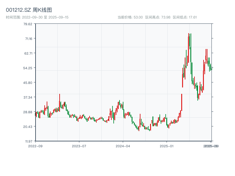235x176 pixels.
Task: Click the tallest red candlestick near 73.98 peak
Action: (x=189, y=48)
